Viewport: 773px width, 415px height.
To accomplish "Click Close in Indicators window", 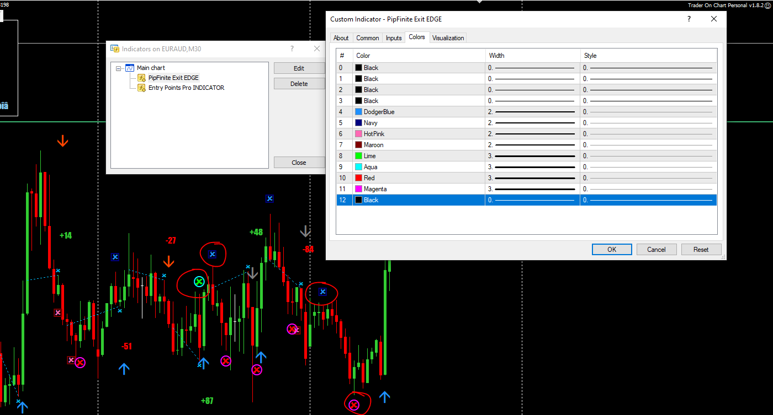I will click(299, 163).
